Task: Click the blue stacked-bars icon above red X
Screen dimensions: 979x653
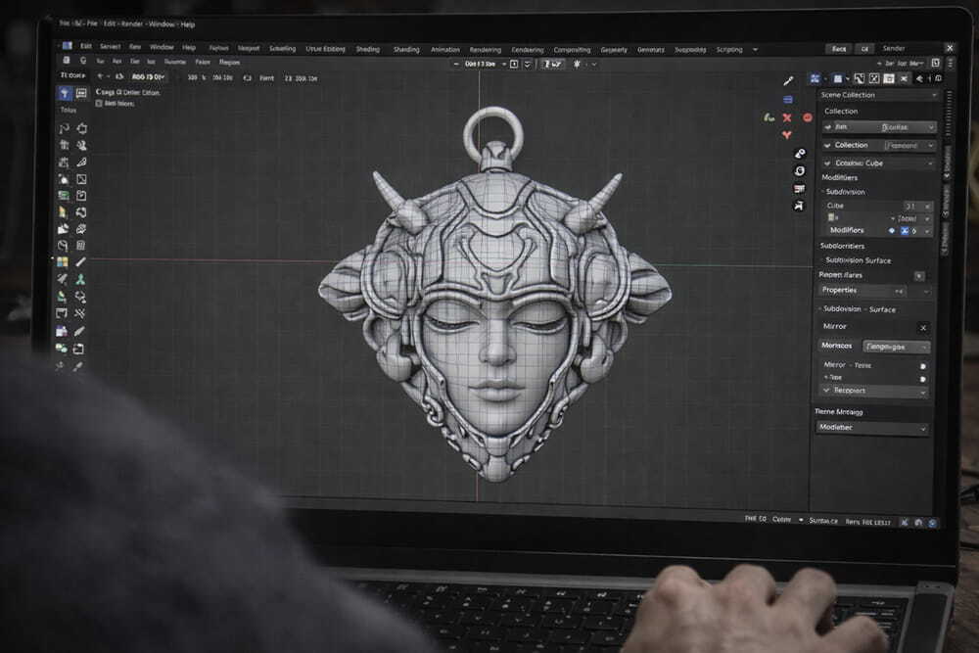Action: [788, 99]
